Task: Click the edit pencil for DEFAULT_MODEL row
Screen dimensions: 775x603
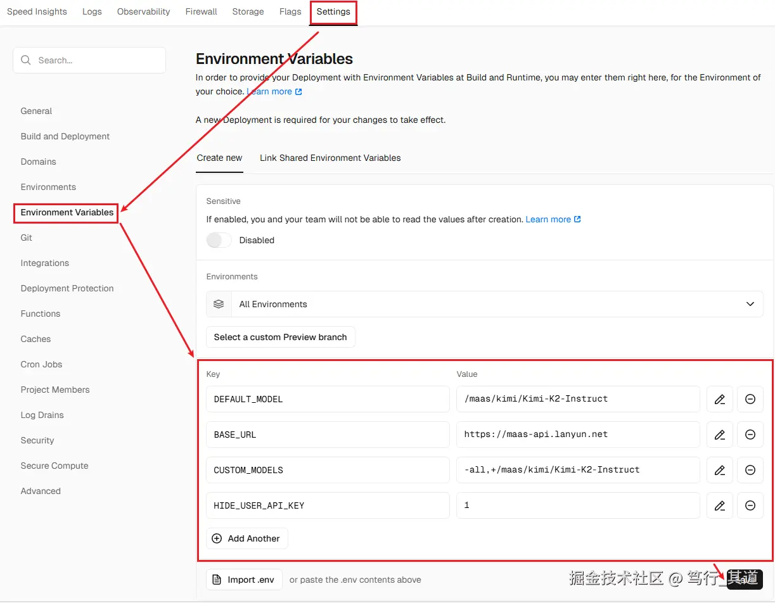Action: click(x=719, y=399)
